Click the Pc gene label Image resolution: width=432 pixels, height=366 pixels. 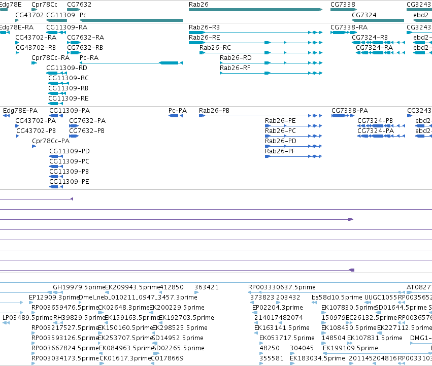[83, 15]
